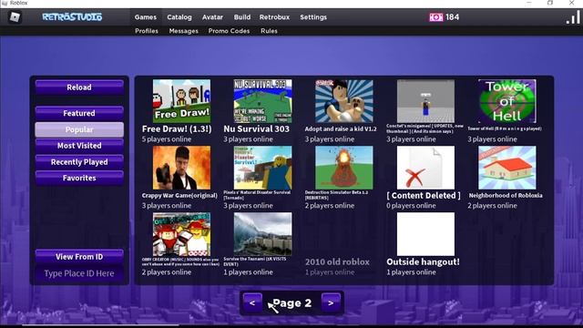
Task: Open the Retrobux menu
Action: coord(274,17)
